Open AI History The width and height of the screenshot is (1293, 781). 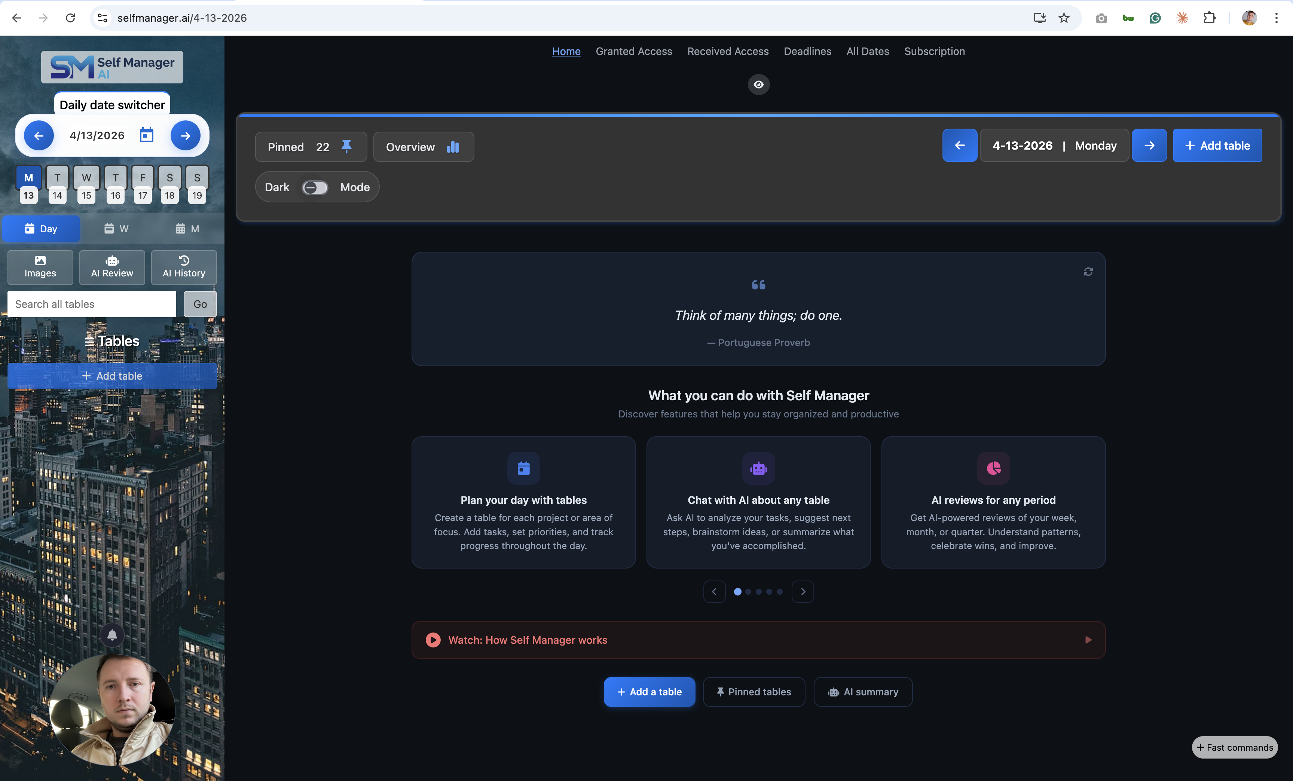tap(184, 267)
